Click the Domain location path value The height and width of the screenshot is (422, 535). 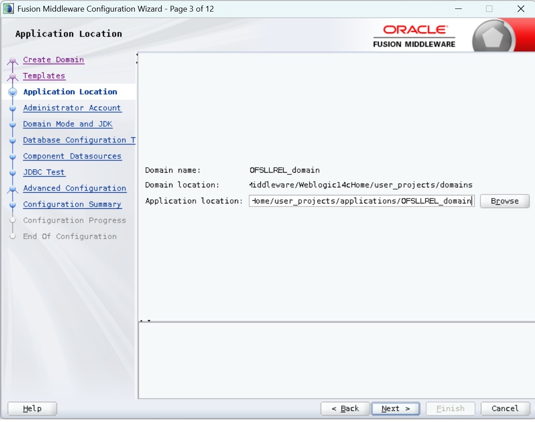point(361,185)
